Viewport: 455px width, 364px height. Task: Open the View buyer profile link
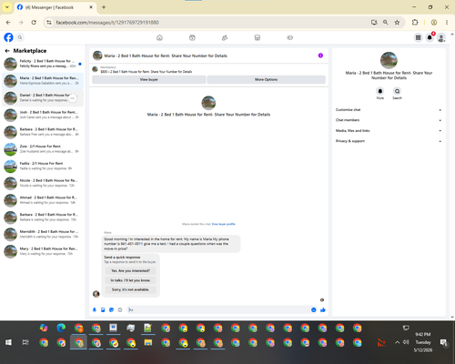coord(223,224)
